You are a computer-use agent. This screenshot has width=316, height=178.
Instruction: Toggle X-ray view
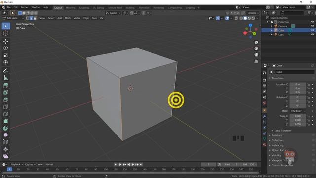236,18
